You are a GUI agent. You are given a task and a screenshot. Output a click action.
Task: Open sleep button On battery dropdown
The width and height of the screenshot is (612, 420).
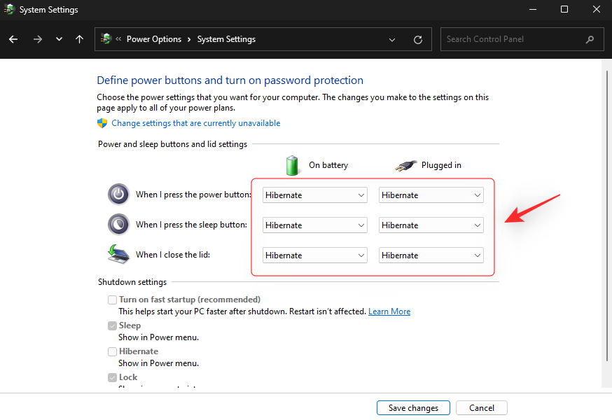click(315, 225)
